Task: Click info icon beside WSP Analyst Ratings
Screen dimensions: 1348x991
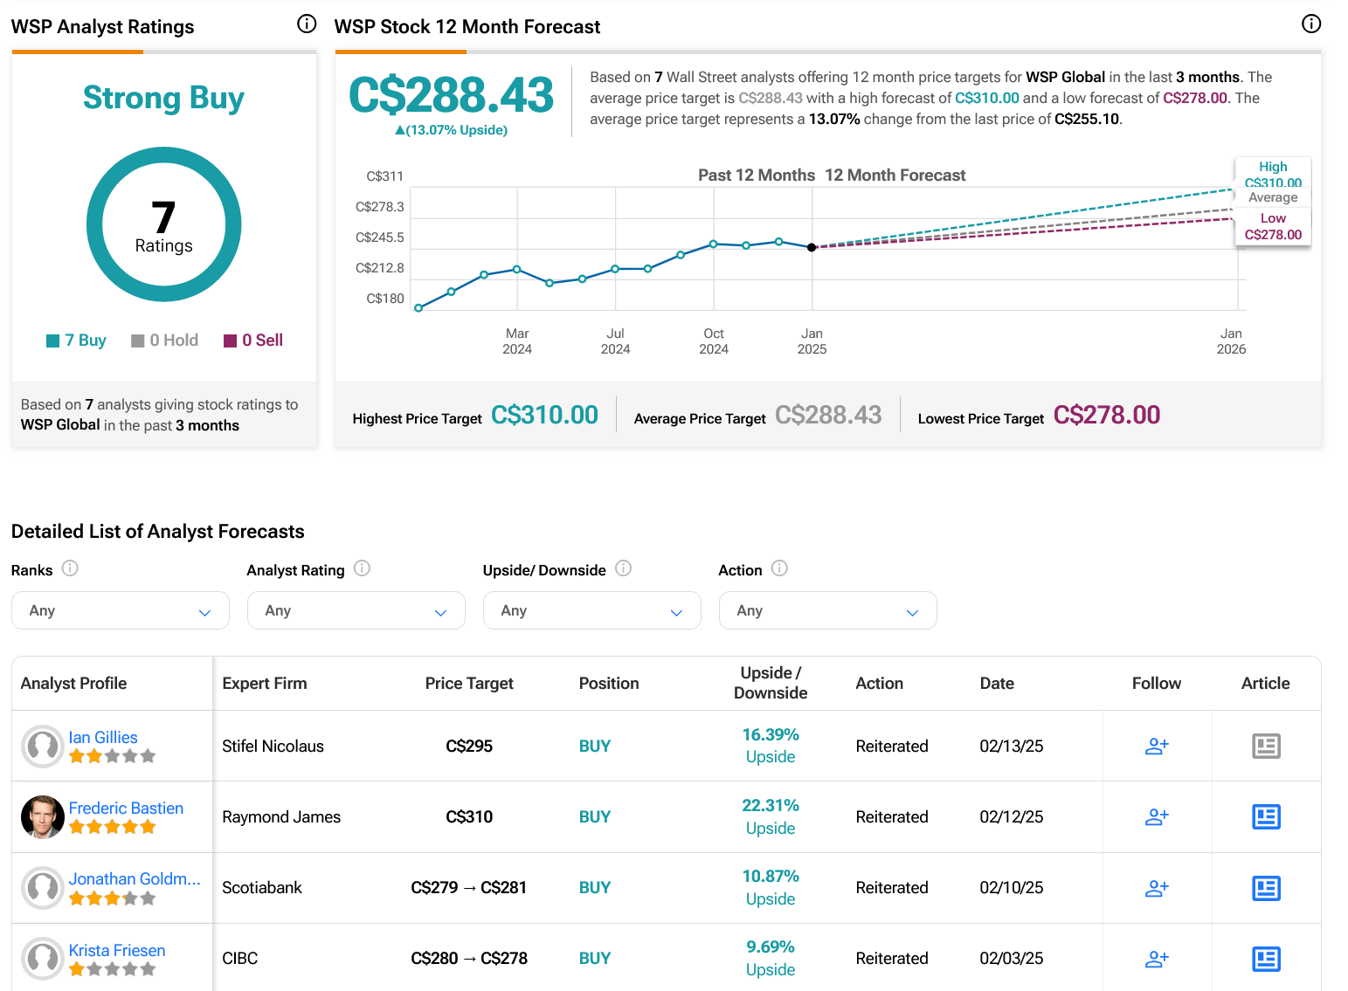Action: [x=307, y=24]
